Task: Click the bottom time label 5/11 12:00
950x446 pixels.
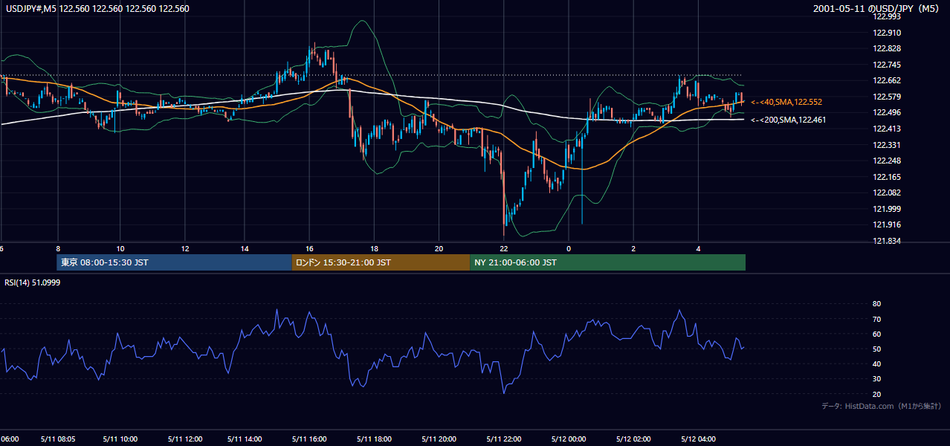Action: (185, 439)
